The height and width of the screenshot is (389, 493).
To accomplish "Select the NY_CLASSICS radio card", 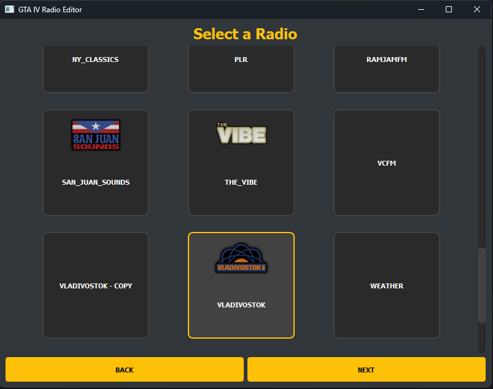I will (96, 69).
